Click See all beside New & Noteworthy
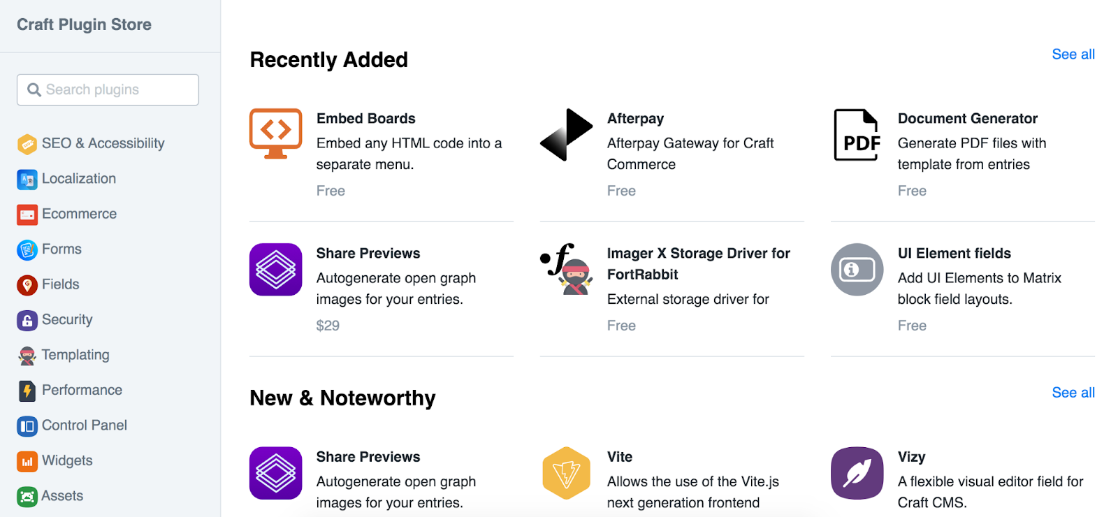The height and width of the screenshot is (517, 1118). pos(1073,392)
